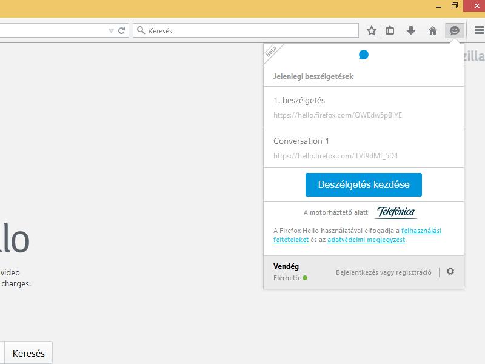485x364 pixels.
Task: Close the browser window
Action: point(477,5)
